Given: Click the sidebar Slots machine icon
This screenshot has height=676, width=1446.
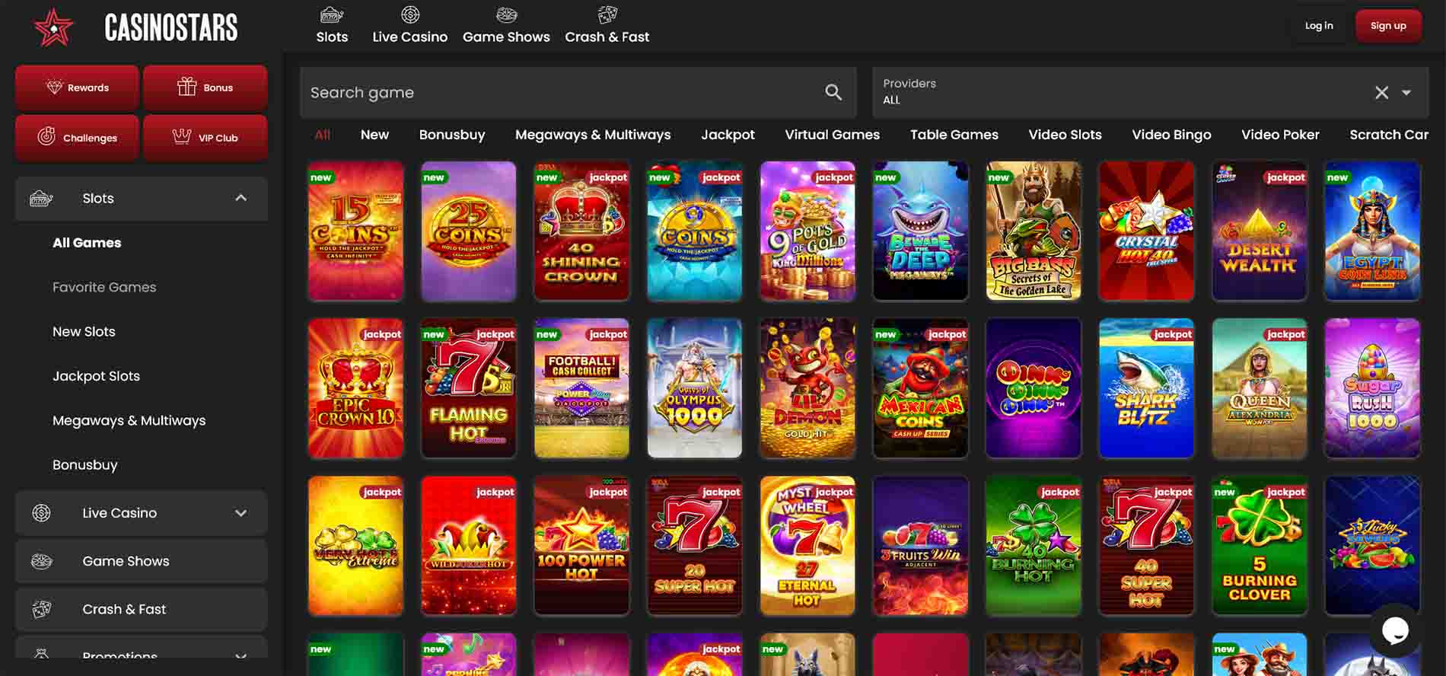Looking at the screenshot, I should pyautogui.click(x=41, y=199).
